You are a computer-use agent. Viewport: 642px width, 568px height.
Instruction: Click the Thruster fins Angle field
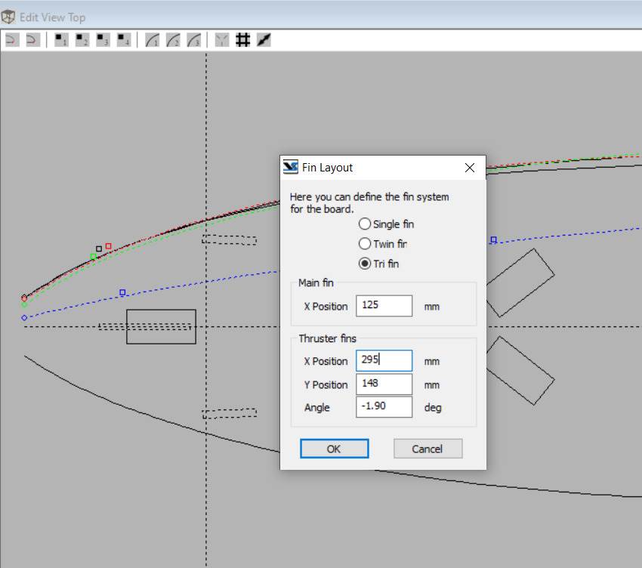384,407
